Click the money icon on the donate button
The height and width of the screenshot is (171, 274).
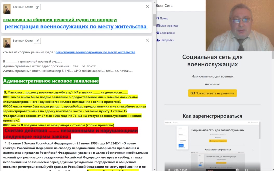click(192, 93)
